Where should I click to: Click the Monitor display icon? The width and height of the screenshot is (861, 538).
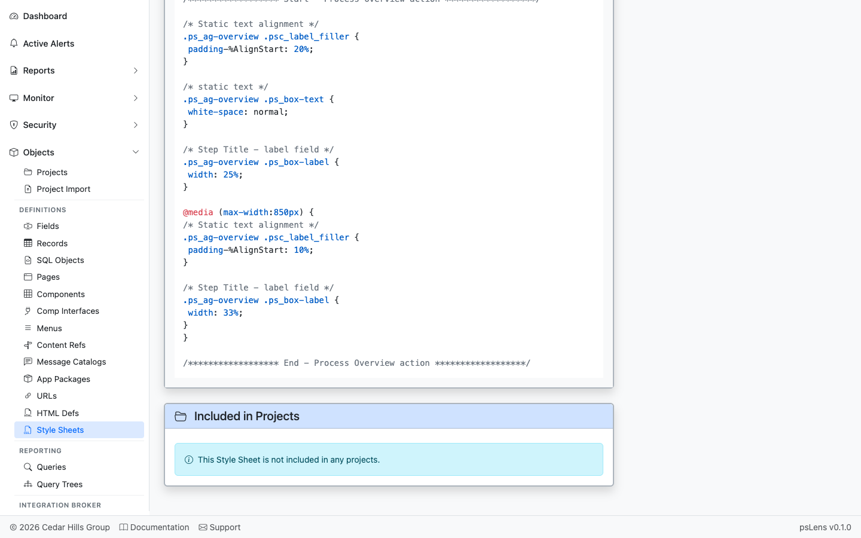(14, 98)
